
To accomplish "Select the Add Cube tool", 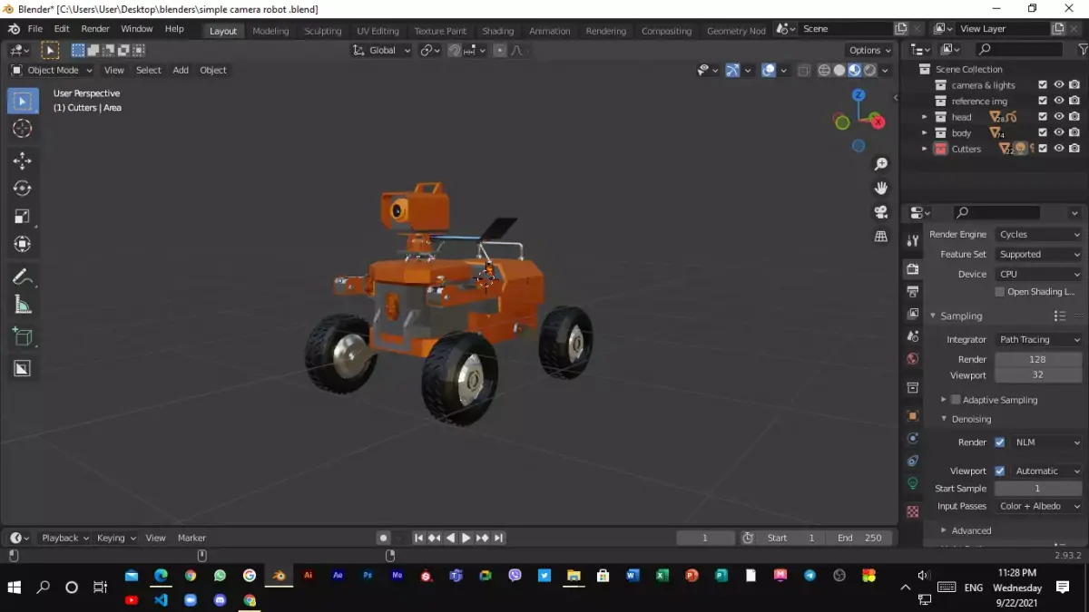I will coord(23,337).
